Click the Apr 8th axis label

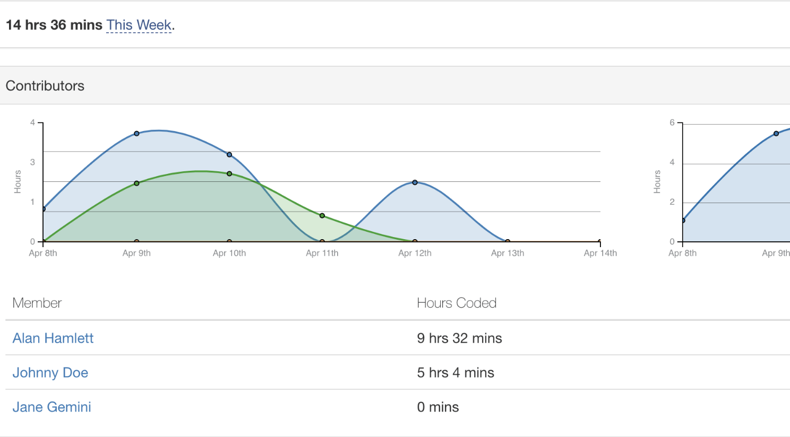click(x=42, y=253)
